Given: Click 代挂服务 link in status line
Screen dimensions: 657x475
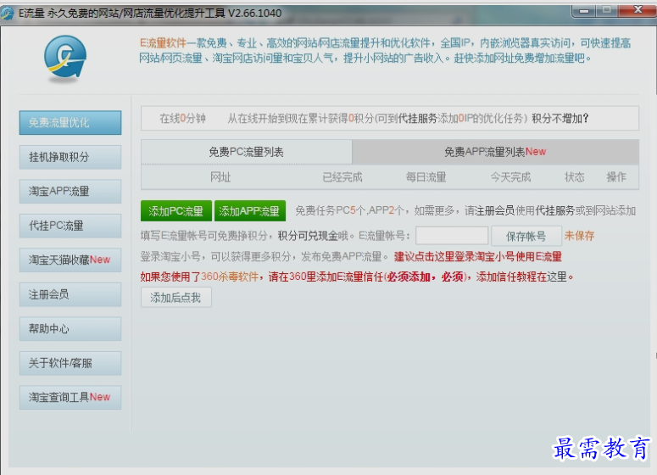Looking at the screenshot, I should click(x=417, y=119).
